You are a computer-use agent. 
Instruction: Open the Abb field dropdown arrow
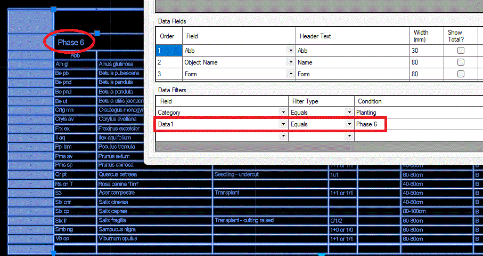pyautogui.click(x=290, y=51)
